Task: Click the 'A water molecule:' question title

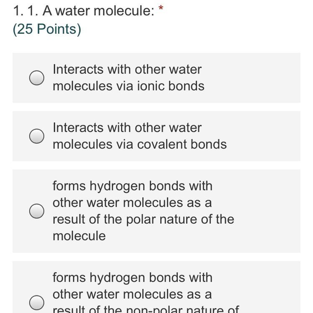Action: pyautogui.click(x=98, y=11)
